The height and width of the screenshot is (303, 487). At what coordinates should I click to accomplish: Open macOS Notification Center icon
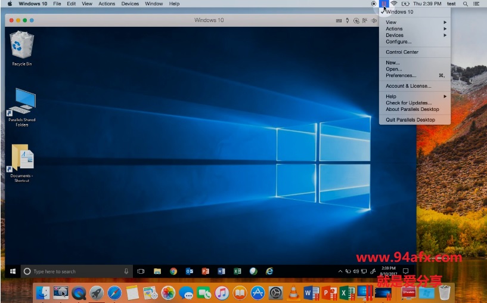[x=476, y=4]
